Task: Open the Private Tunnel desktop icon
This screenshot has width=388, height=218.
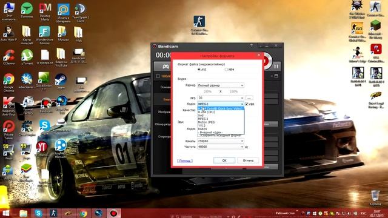Action: pos(8,130)
